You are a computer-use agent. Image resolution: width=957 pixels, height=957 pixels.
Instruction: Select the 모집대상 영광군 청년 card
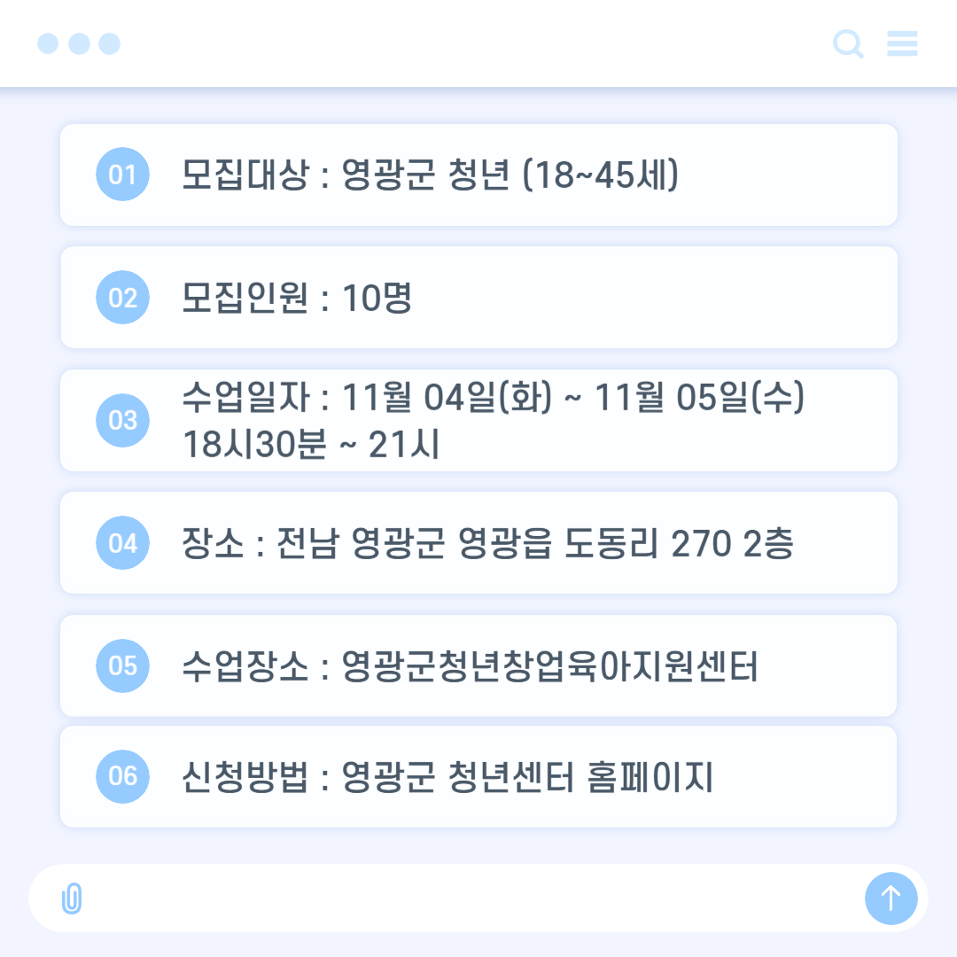coord(478,175)
